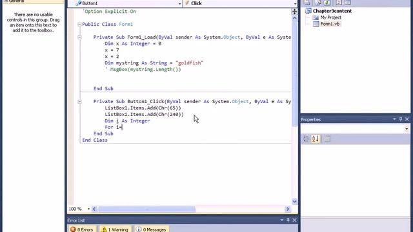Click the toolbox empty group message text
The height and width of the screenshot is (232, 413).
pyautogui.click(x=33, y=23)
